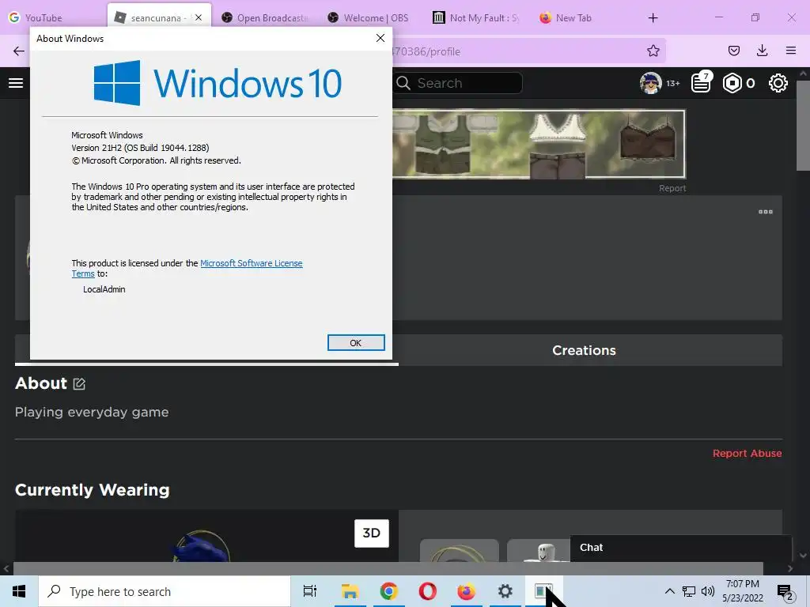Open the profile three-dots options menu
Image resolution: width=810 pixels, height=607 pixels.
pyautogui.click(x=766, y=212)
